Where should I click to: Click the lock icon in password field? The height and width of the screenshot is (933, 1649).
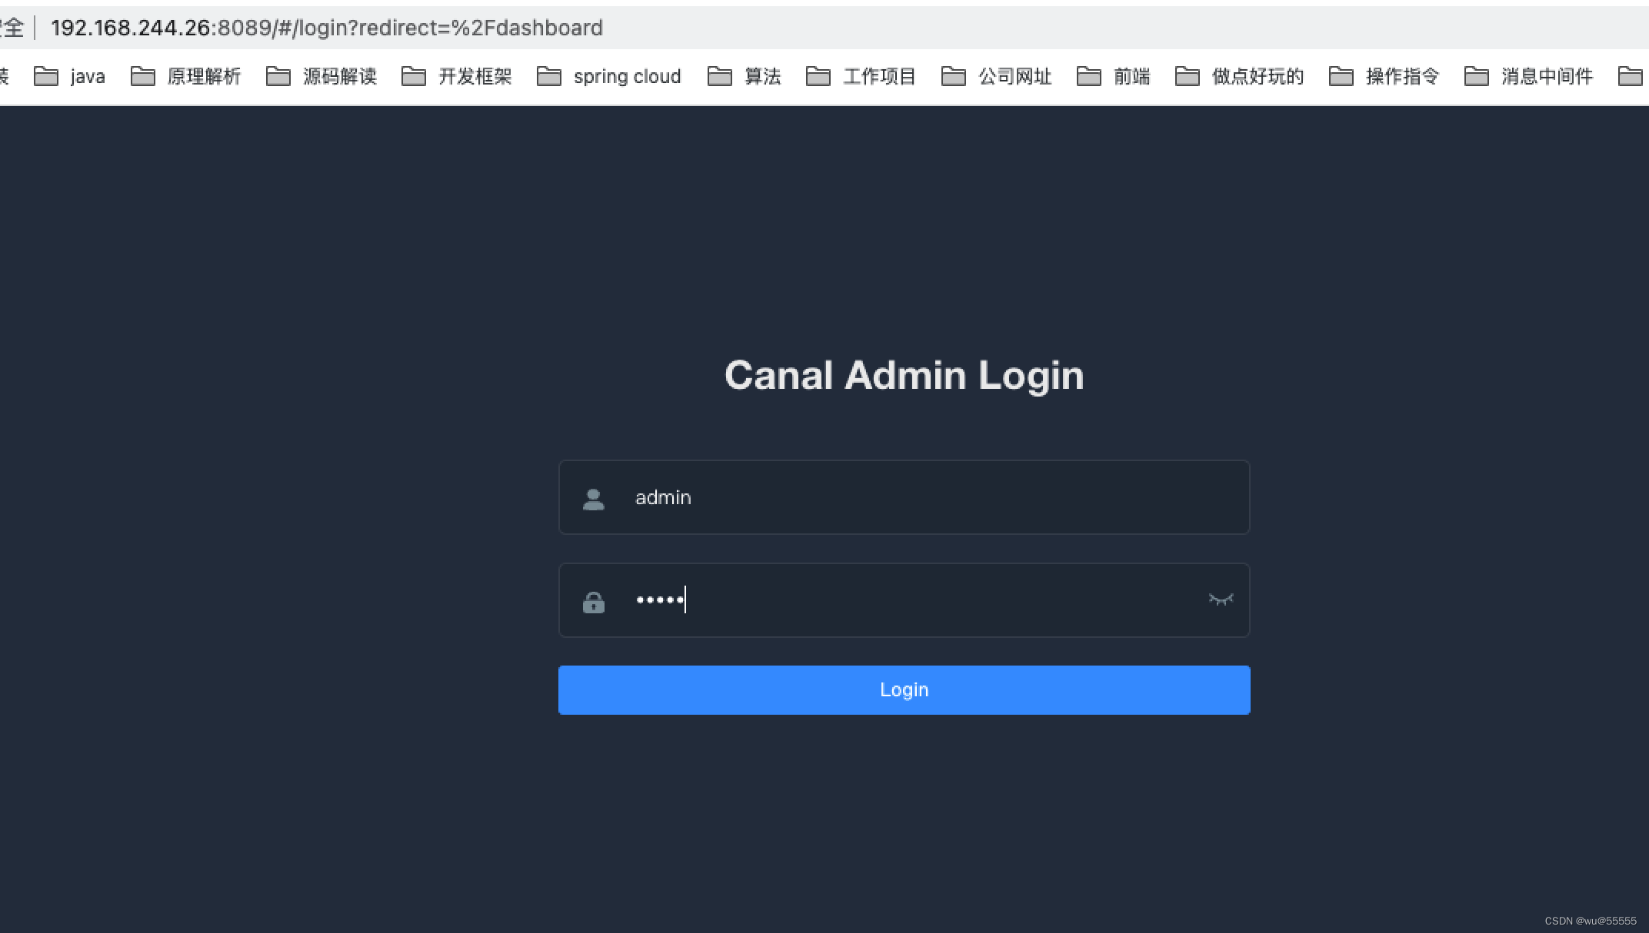(x=593, y=602)
